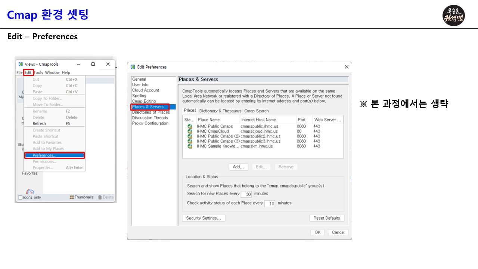This screenshot has height=269, width=478.
Task: Click Cancel in Edit Preferences dialog
Action: point(338,232)
